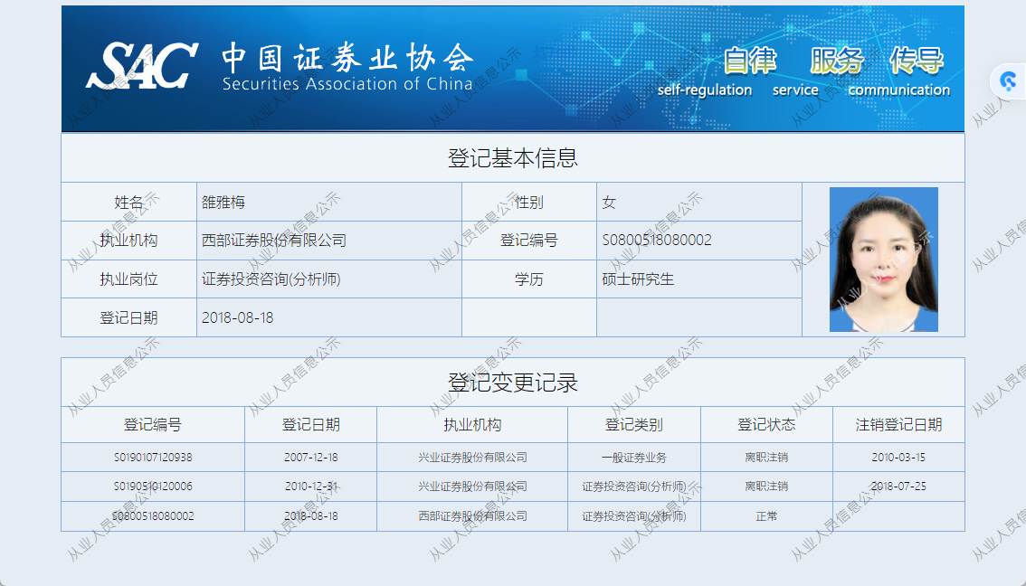Viewport: 1026px width, 586px height.
Task: Click 离职注销 in the 2010-12-31 row
Action: pos(766,487)
